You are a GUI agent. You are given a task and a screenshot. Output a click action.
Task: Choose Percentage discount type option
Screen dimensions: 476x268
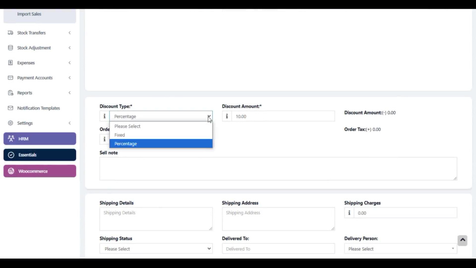point(161,144)
